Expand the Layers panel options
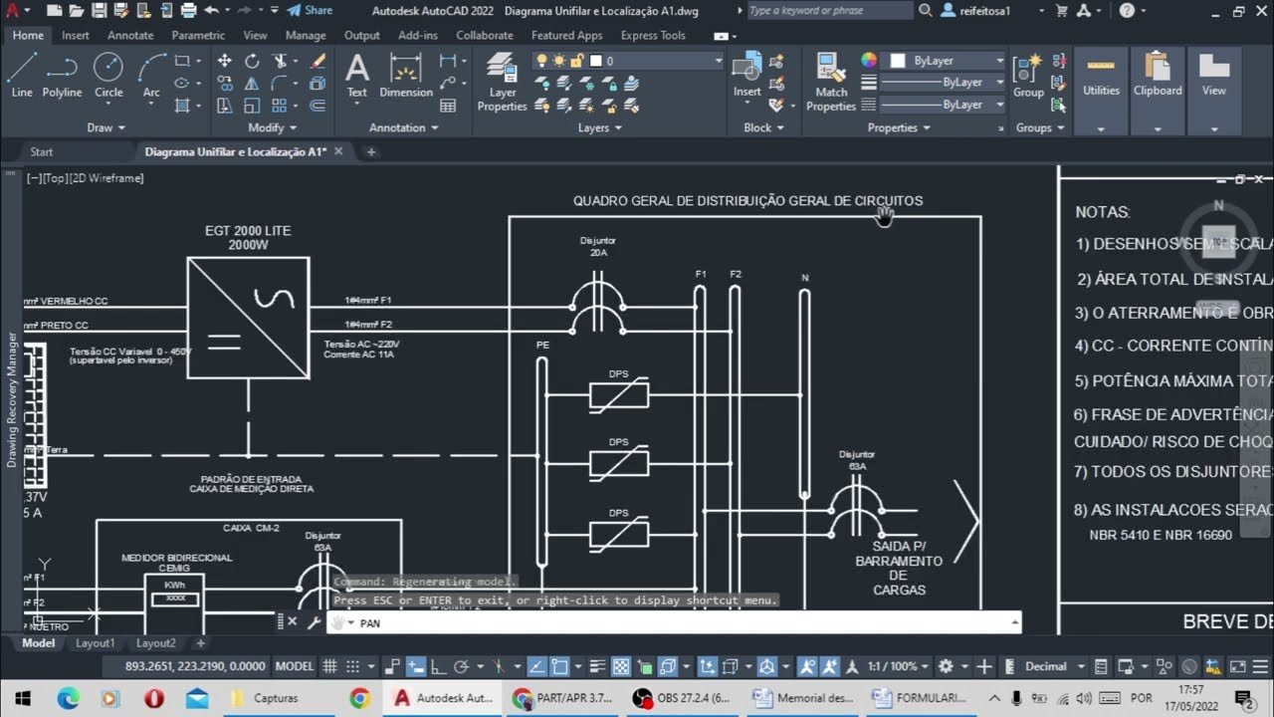Image resolution: width=1274 pixels, height=717 pixels. tap(600, 127)
